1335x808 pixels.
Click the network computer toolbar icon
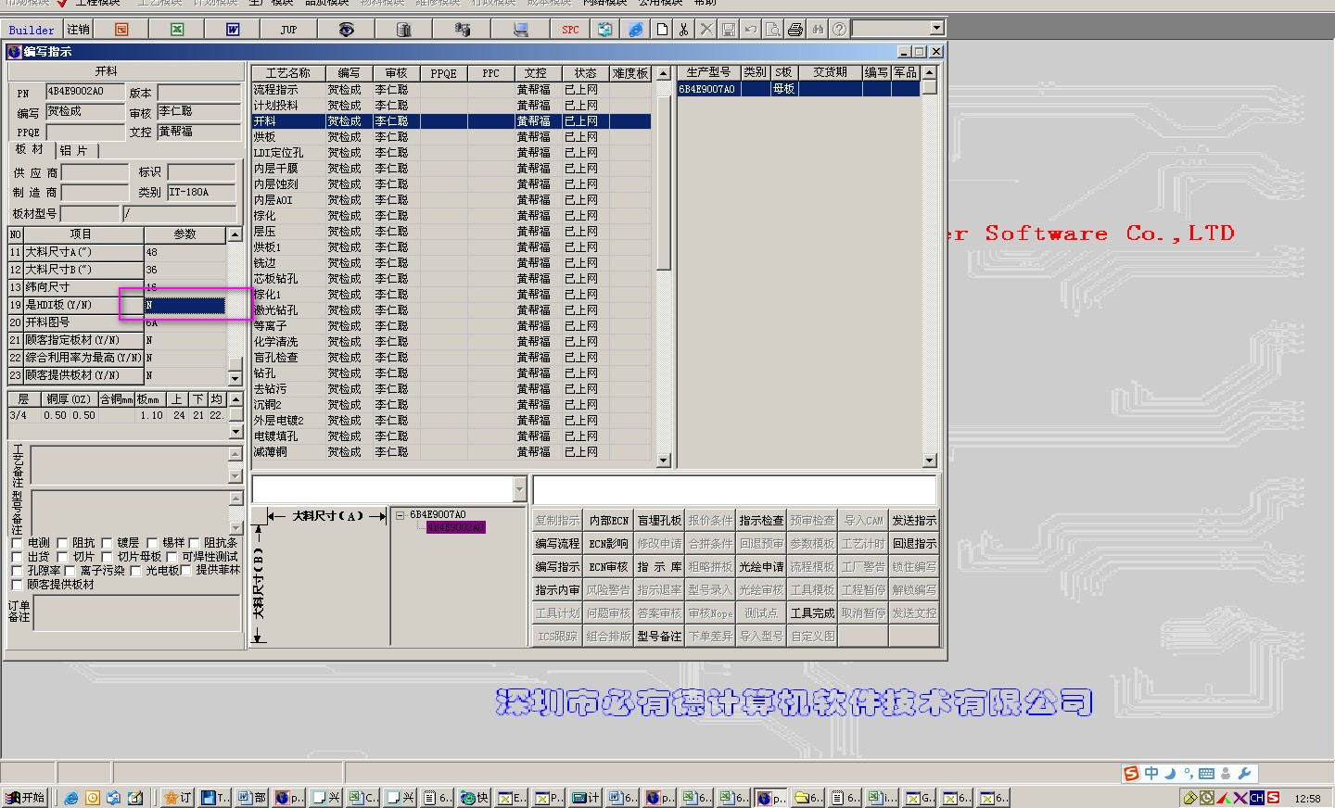(463, 30)
